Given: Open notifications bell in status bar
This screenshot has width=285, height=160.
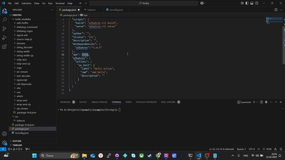Looking at the screenshot, I should pos(281,149).
